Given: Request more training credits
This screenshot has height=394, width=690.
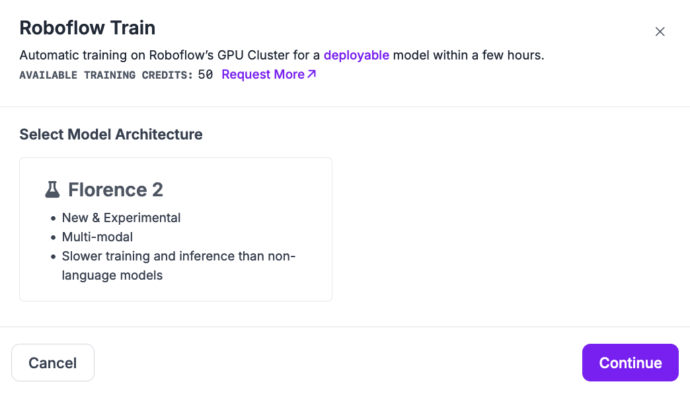Looking at the screenshot, I should (x=263, y=75).
